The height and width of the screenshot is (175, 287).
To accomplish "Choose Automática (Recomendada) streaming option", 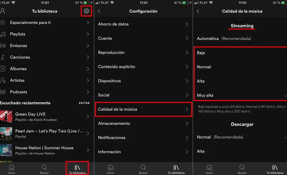I will (x=240, y=38).
